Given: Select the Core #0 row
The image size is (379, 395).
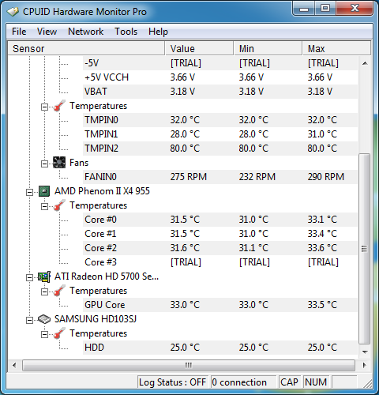Looking at the screenshot, I should point(220,220).
